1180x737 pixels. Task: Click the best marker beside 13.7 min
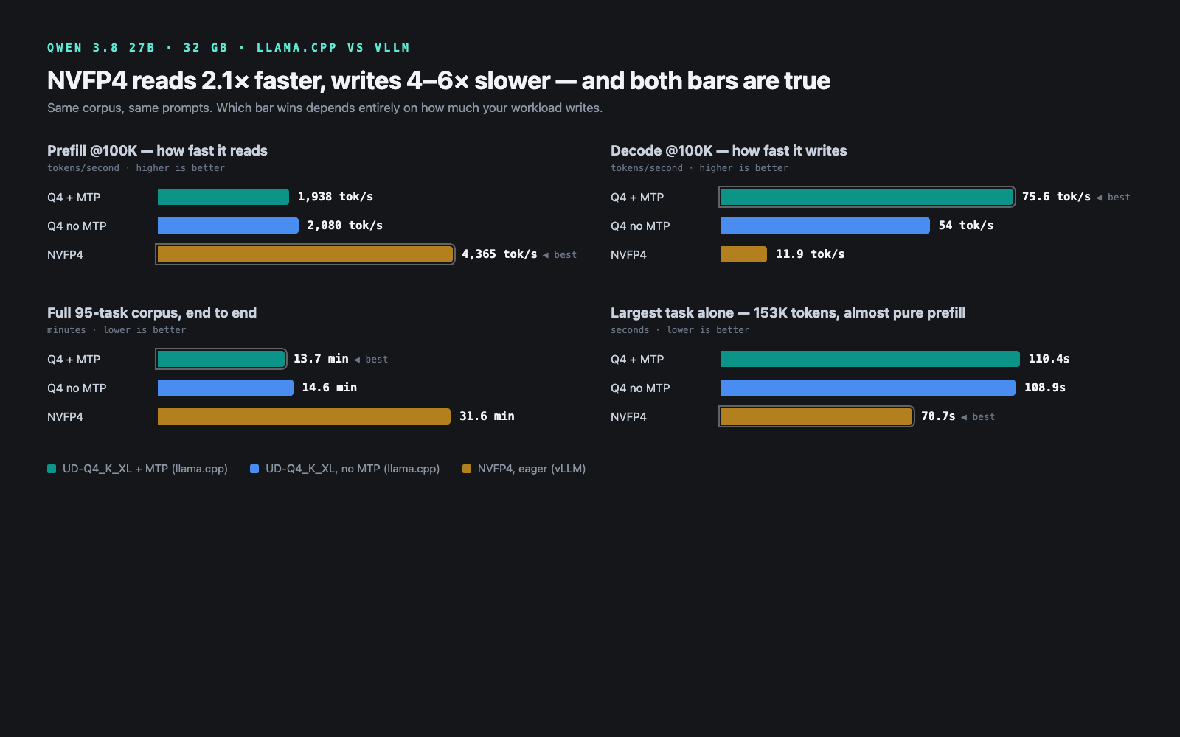click(371, 360)
